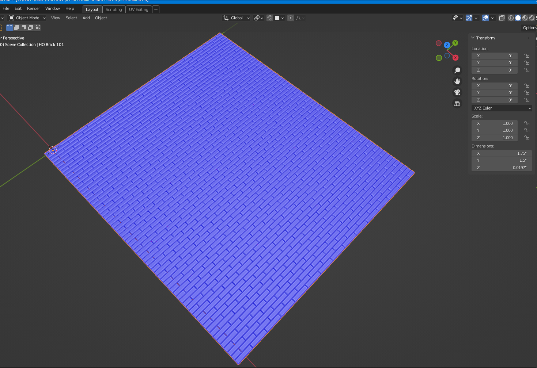The image size is (537, 368).
Task: Open the viewport Object menu
Action: 101,18
